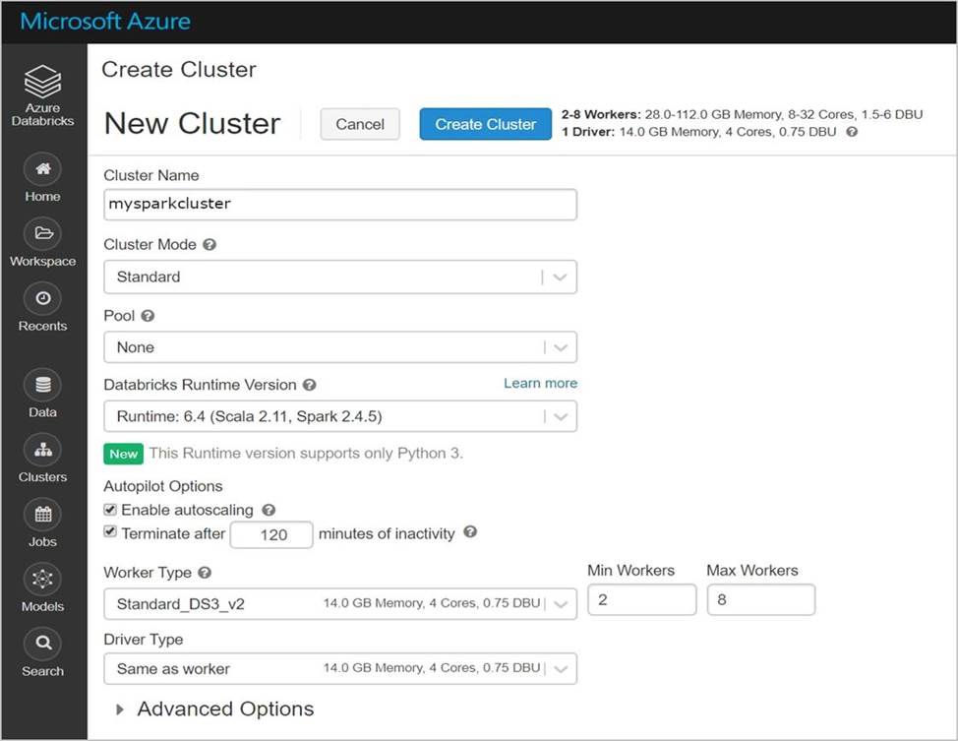The width and height of the screenshot is (958, 741).
Task: Open the Databricks Runtime Version dropdown
Action: click(x=339, y=416)
